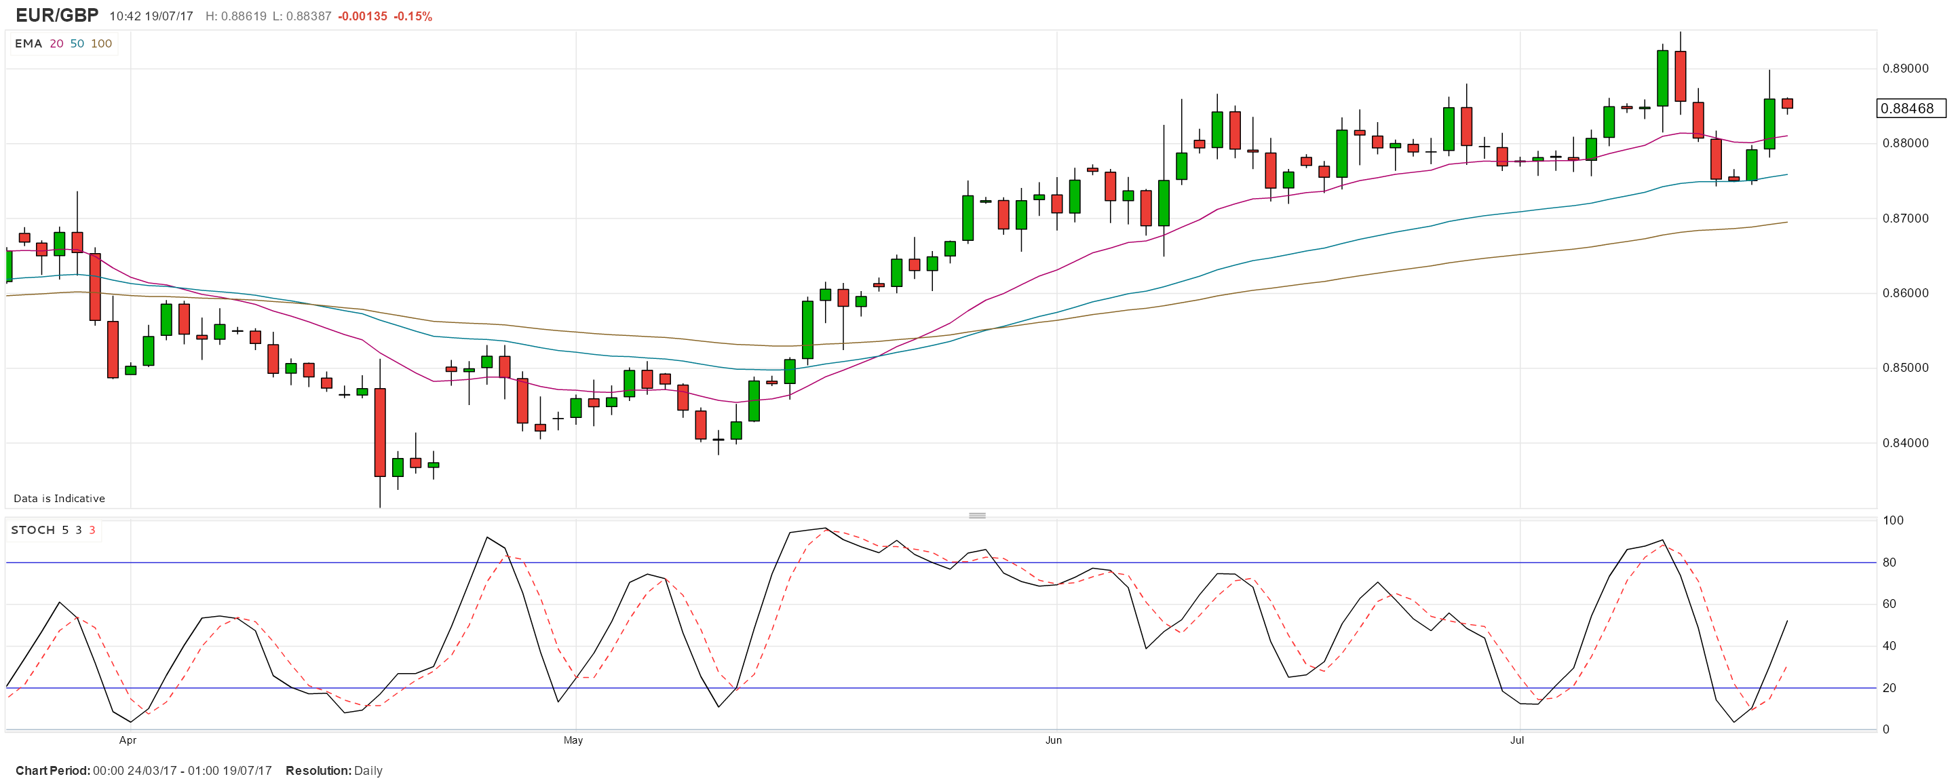Click the stochastic 80 level label
The width and height of the screenshot is (1954, 783).
(1890, 562)
